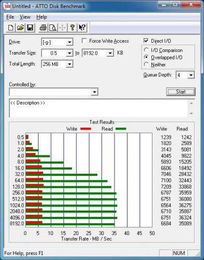This screenshot has height=260, width=204.
Task: Print results using printer icon
Action: (43, 28)
